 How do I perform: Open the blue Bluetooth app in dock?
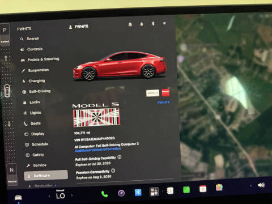click(x=138, y=192)
